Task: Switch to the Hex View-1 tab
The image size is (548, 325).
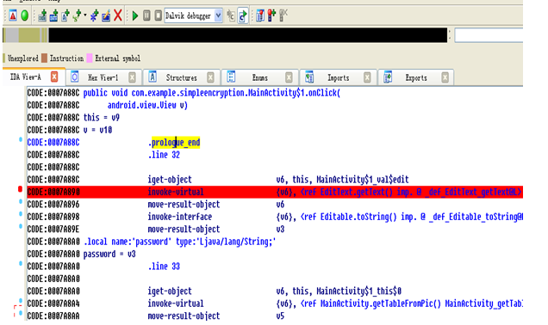Action: (x=103, y=77)
